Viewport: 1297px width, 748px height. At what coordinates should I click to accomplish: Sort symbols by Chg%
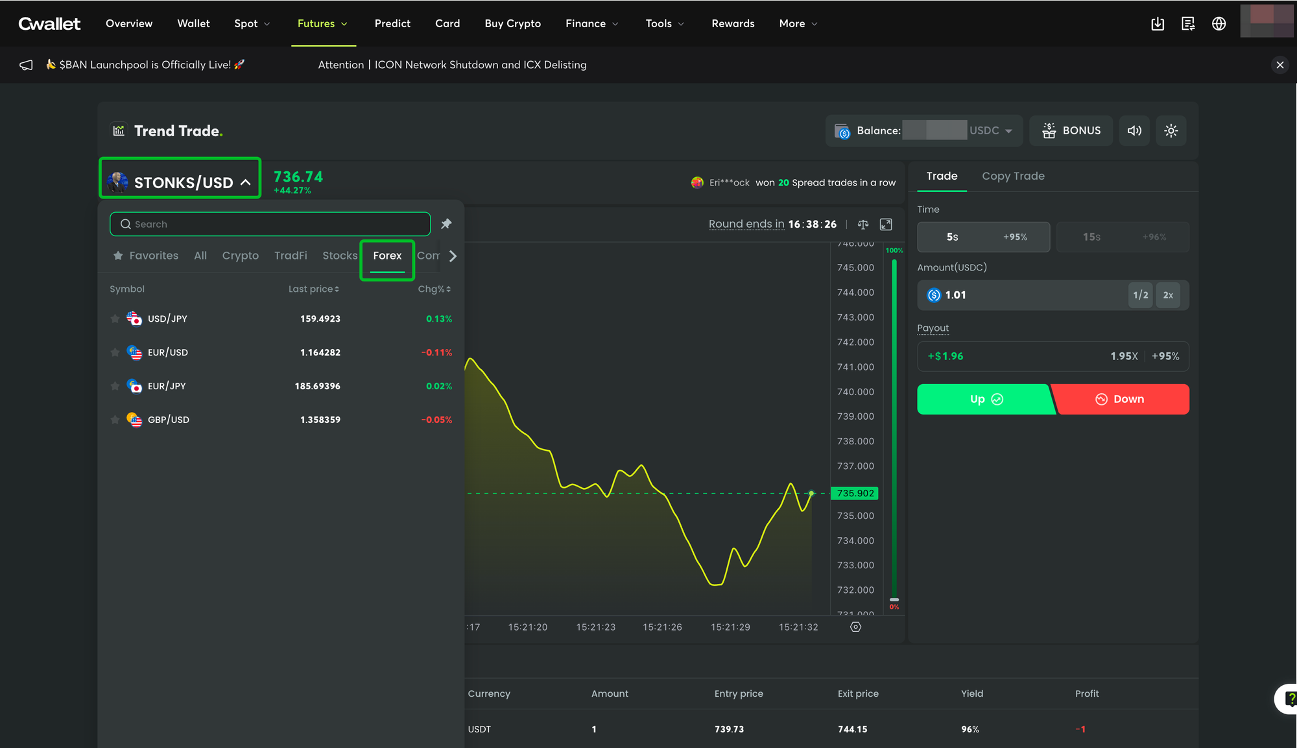coord(434,289)
